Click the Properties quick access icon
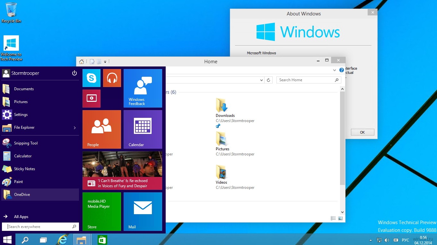437x245 pixels. pyautogui.click(x=92, y=62)
